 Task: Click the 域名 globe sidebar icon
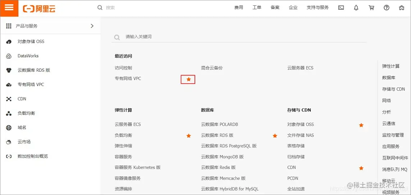tap(9, 128)
